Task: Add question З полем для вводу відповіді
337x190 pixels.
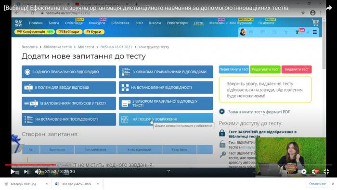Action: pyautogui.click(x=69, y=87)
